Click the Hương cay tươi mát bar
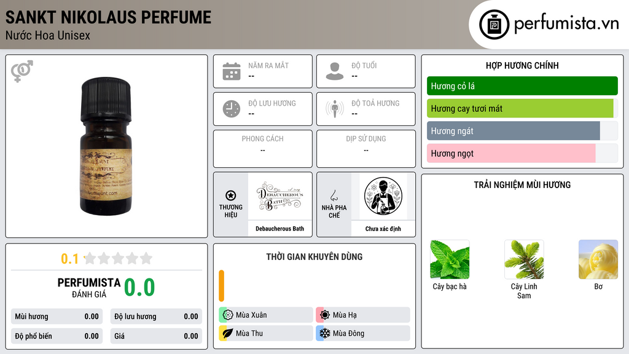Image resolution: width=629 pixels, height=354 pixels. pos(520,108)
